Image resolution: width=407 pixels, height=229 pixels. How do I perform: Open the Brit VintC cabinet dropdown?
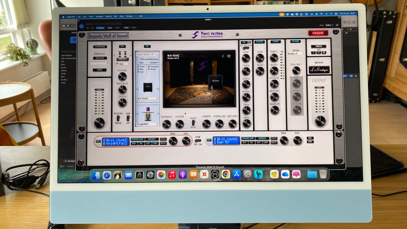(148, 98)
